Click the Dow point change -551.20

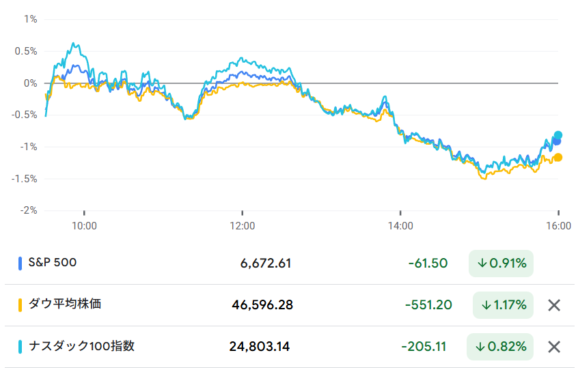(x=428, y=305)
